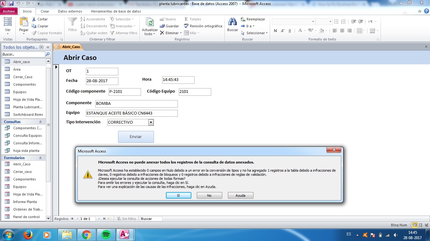Open Consulta Equipos query
The height and width of the screenshot is (241, 430).
pyautogui.click(x=27, y=136)
